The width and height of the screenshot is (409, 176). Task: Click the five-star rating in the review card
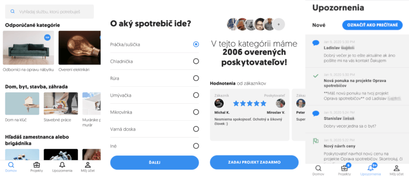click(250, 103)
